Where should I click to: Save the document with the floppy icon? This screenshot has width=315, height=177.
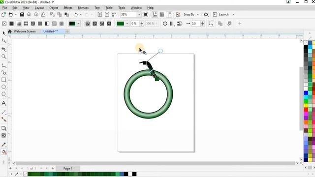(22, 14)
